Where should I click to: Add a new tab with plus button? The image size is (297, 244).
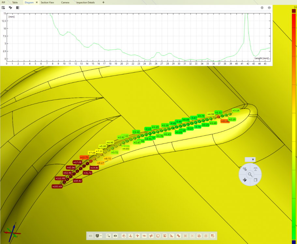point(103,2)
